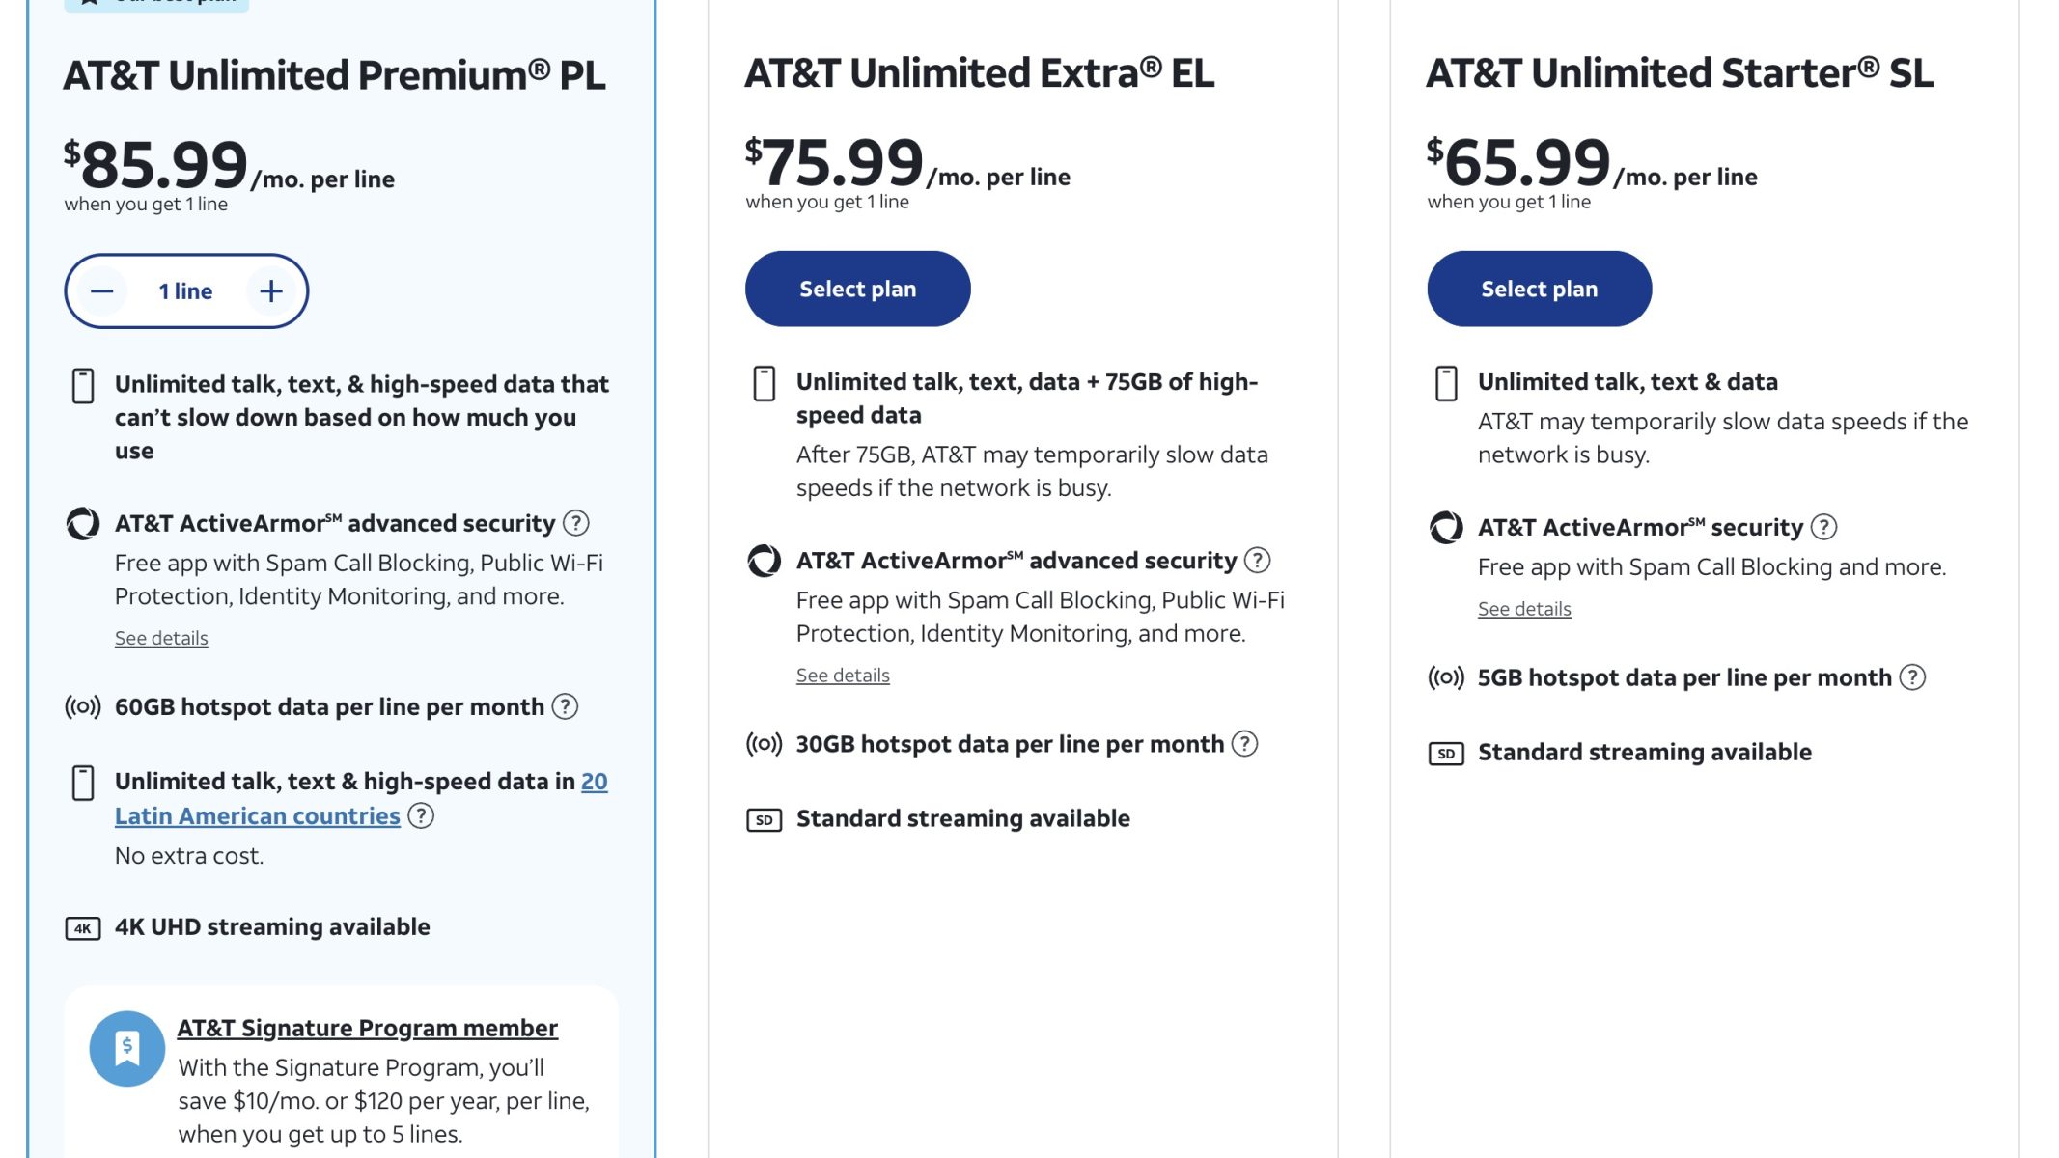Click the Unlimited Premium PL plan title
Image resolution: width=2059 pixels, height=1158 pixels.
[x=334, y=75]
